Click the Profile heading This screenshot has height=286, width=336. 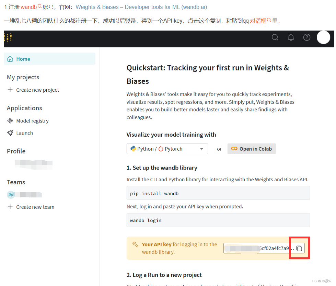click(16, 151)
